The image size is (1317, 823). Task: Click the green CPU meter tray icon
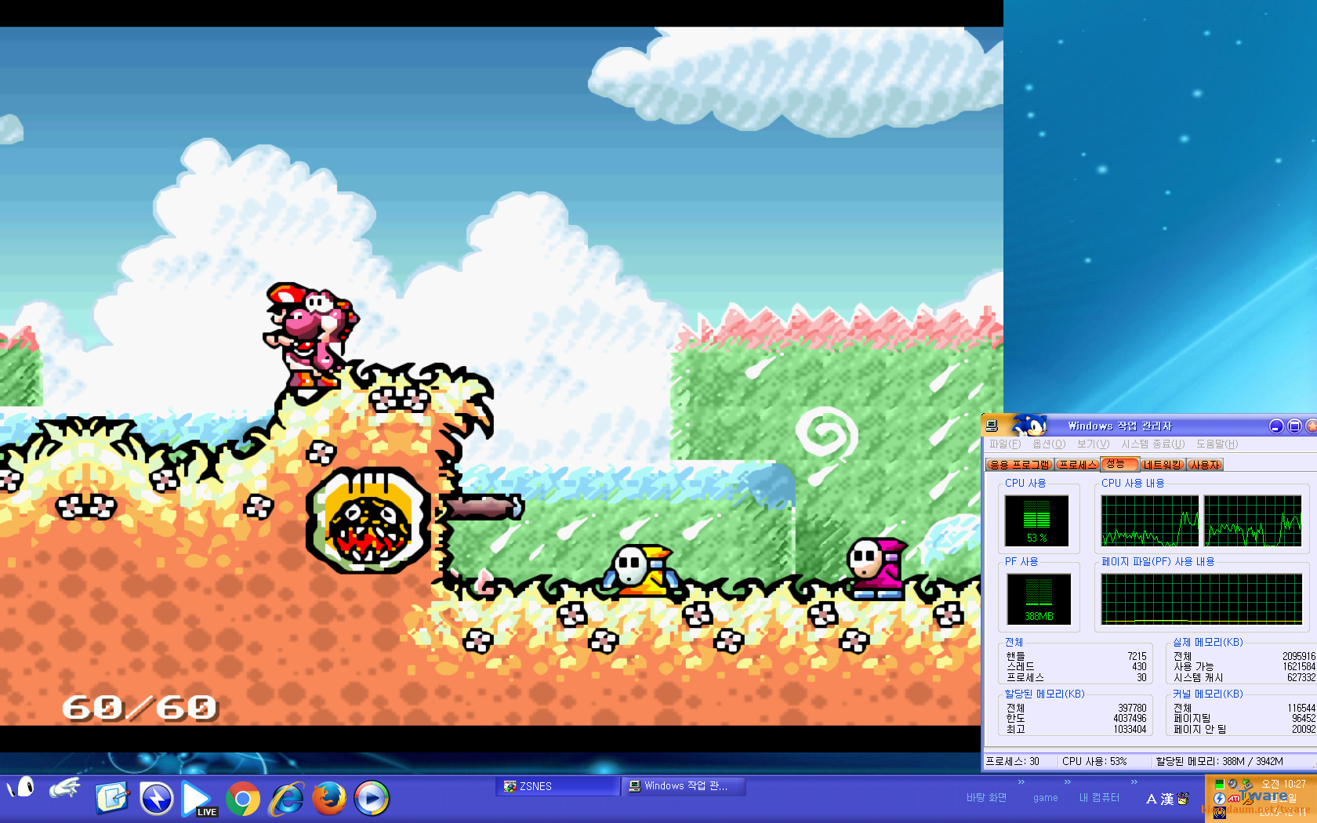tap(1220, 784)
